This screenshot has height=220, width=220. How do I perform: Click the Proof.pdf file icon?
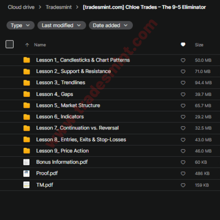(x=26, y=173)
